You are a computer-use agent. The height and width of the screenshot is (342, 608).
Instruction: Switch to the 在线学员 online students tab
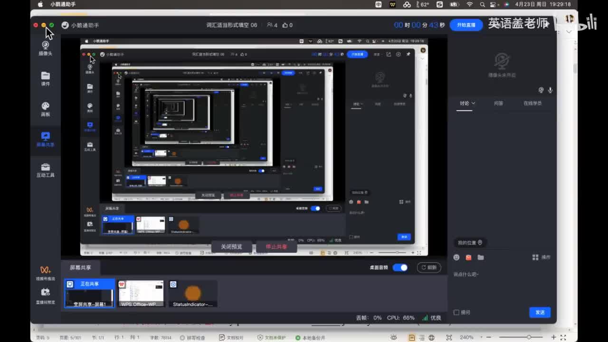pos(532,103)
